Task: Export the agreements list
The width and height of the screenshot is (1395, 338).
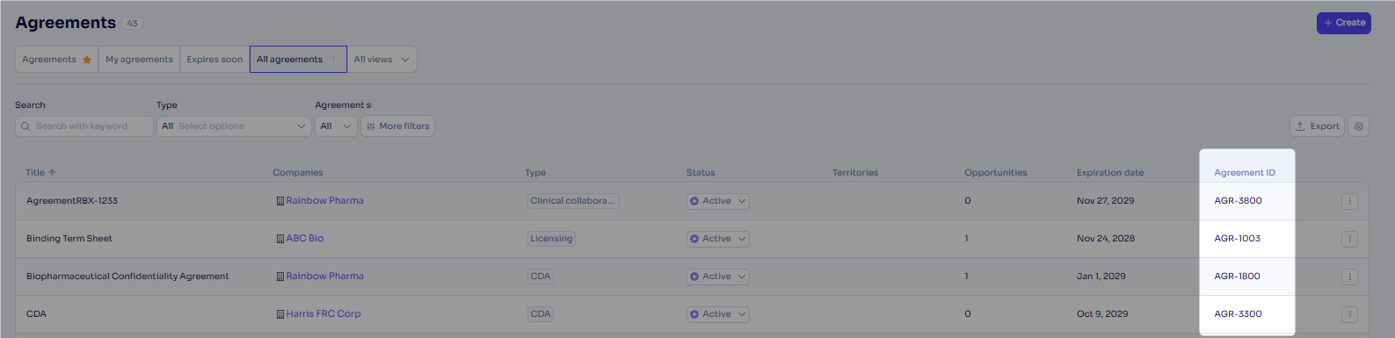Action: pos(1317,126)
